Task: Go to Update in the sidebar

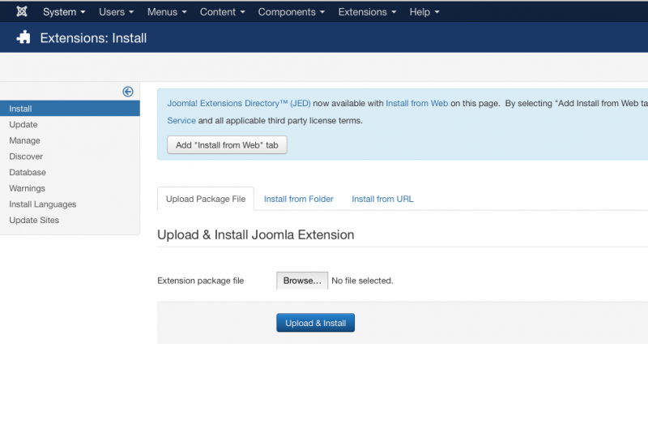Action: click(23, 125)
